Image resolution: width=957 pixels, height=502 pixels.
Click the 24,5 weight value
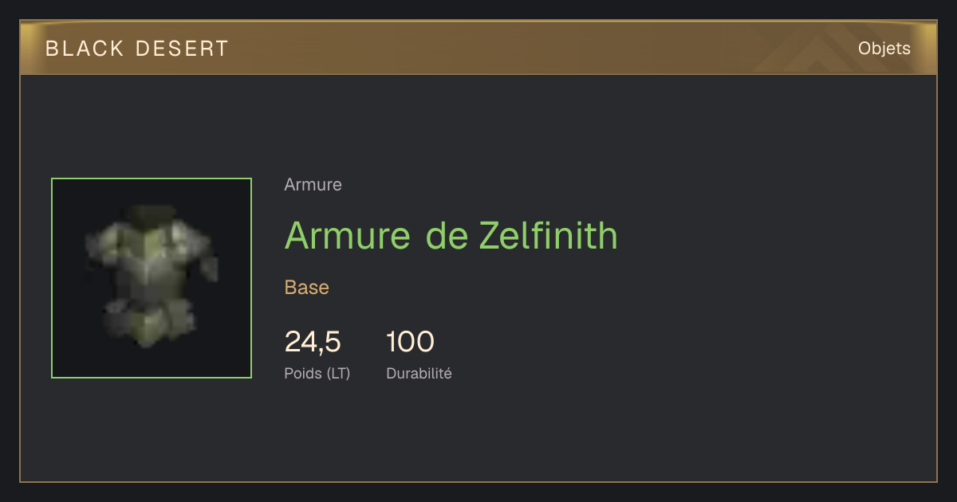click(313, 342)
